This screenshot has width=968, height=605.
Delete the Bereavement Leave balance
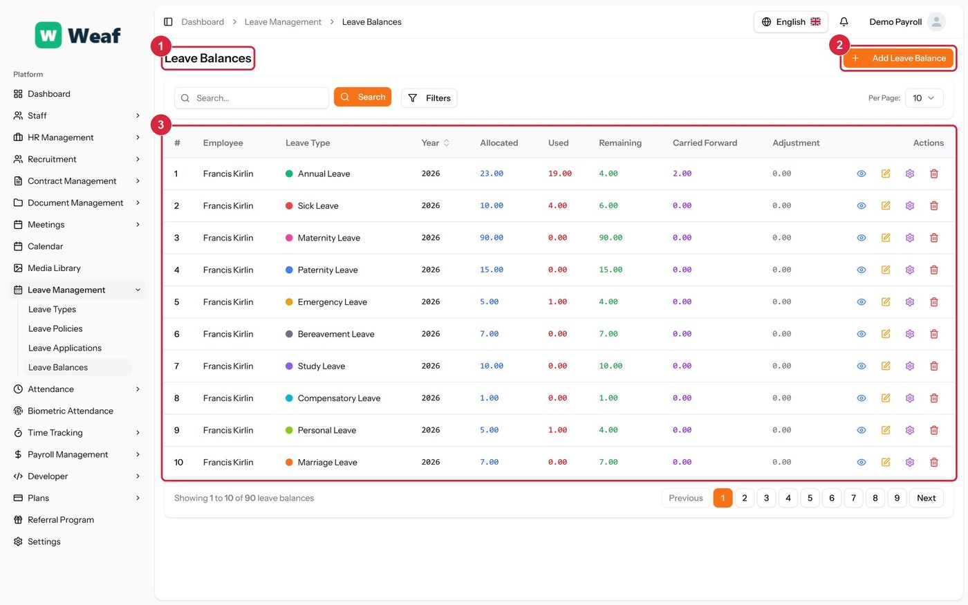pos(934,334)
